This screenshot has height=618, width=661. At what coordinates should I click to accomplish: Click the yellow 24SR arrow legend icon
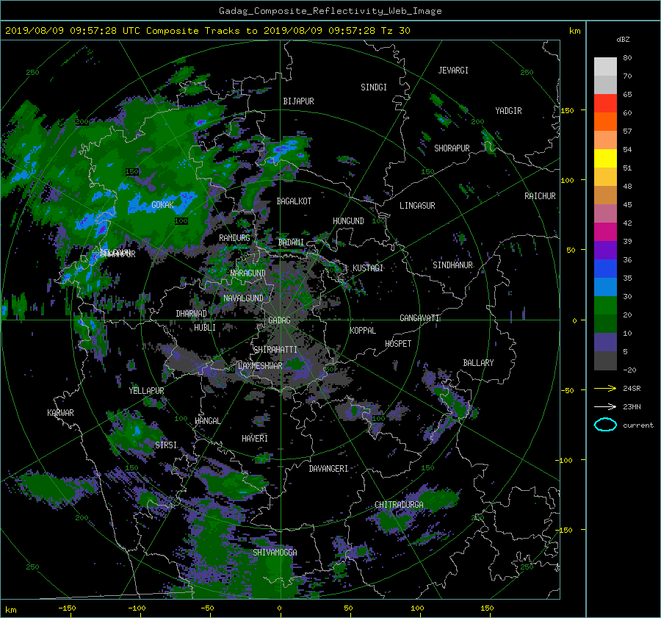tap(605, 388)
